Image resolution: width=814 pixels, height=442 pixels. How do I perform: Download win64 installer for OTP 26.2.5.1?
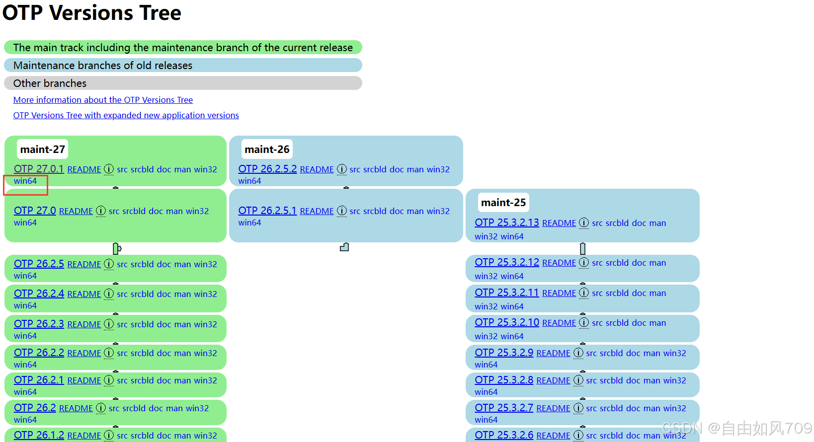249,222
